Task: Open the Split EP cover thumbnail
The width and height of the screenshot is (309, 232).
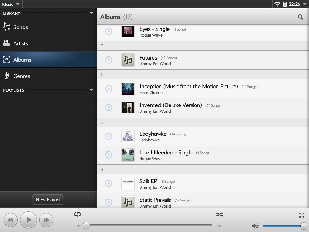Action: [128, 183]
